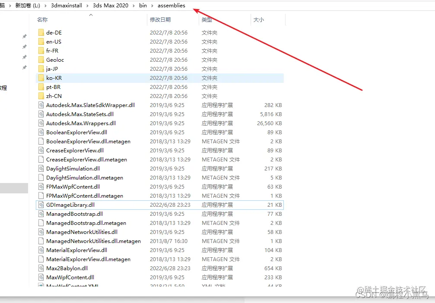Screen dimensions: 435x303
Task: Click the BooleanExplorerView.dll.metagen file icon
Action: click(41, 142)
